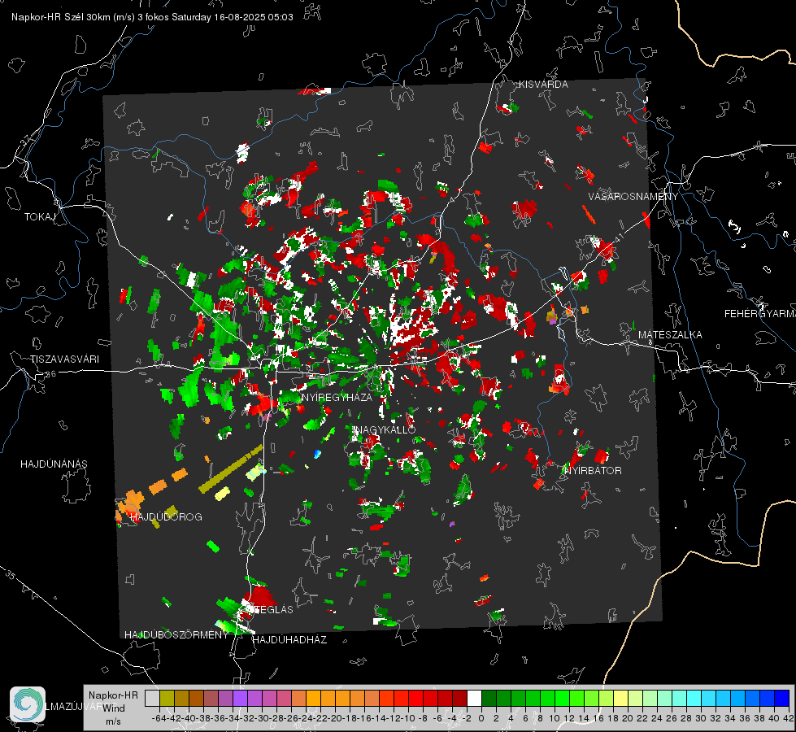Pick the dark red swatch between -4 and -2
The image size is (796, 732).
tap(459, 698)
